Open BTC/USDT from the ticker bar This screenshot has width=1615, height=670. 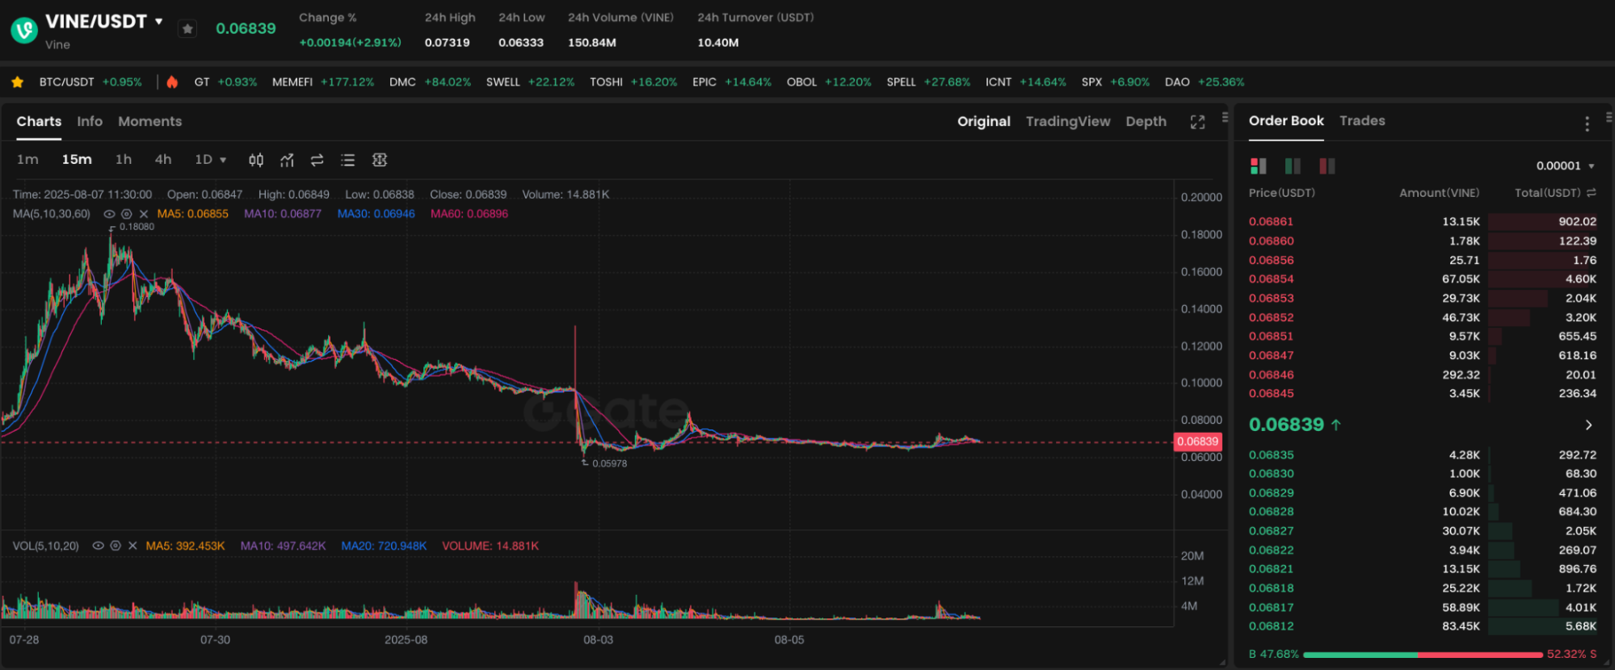90,82
